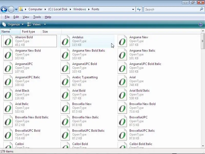Expand the Views dropdown arrow

click(45, 24)
